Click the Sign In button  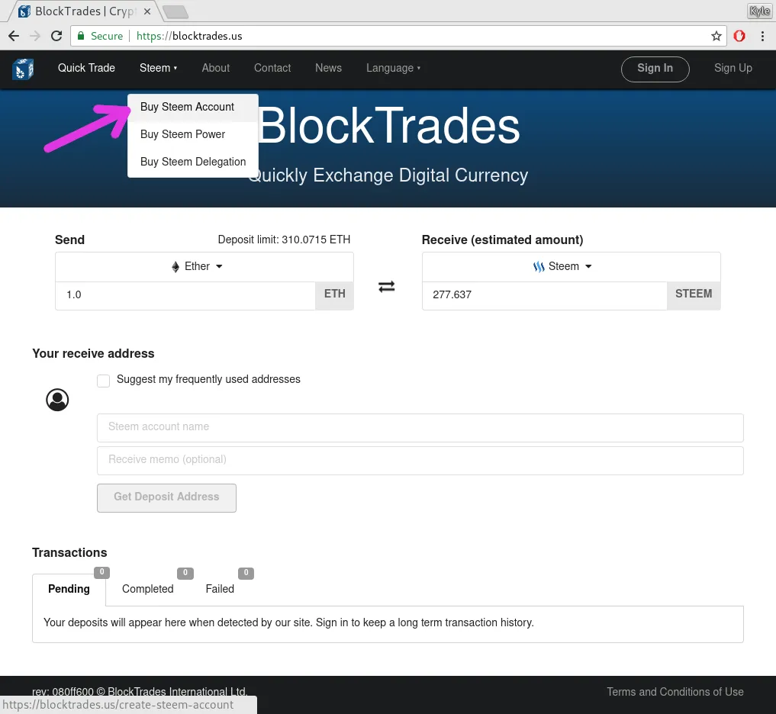pyautogui.click(x=655, y=68)
